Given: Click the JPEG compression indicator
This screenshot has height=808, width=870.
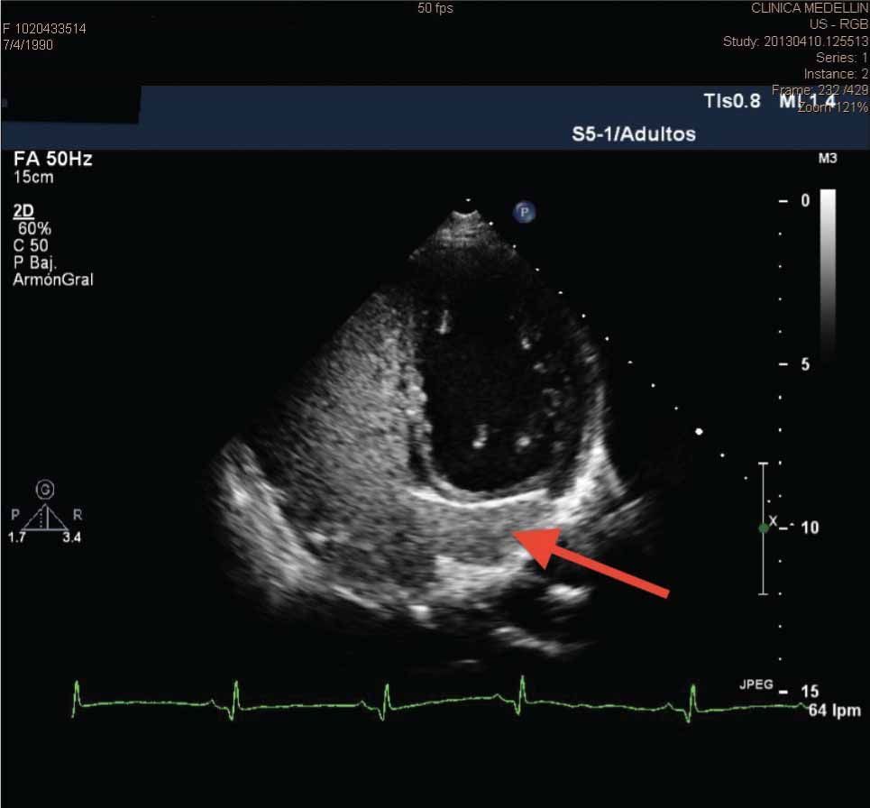Looking at the screenshot, I should 757,685.
